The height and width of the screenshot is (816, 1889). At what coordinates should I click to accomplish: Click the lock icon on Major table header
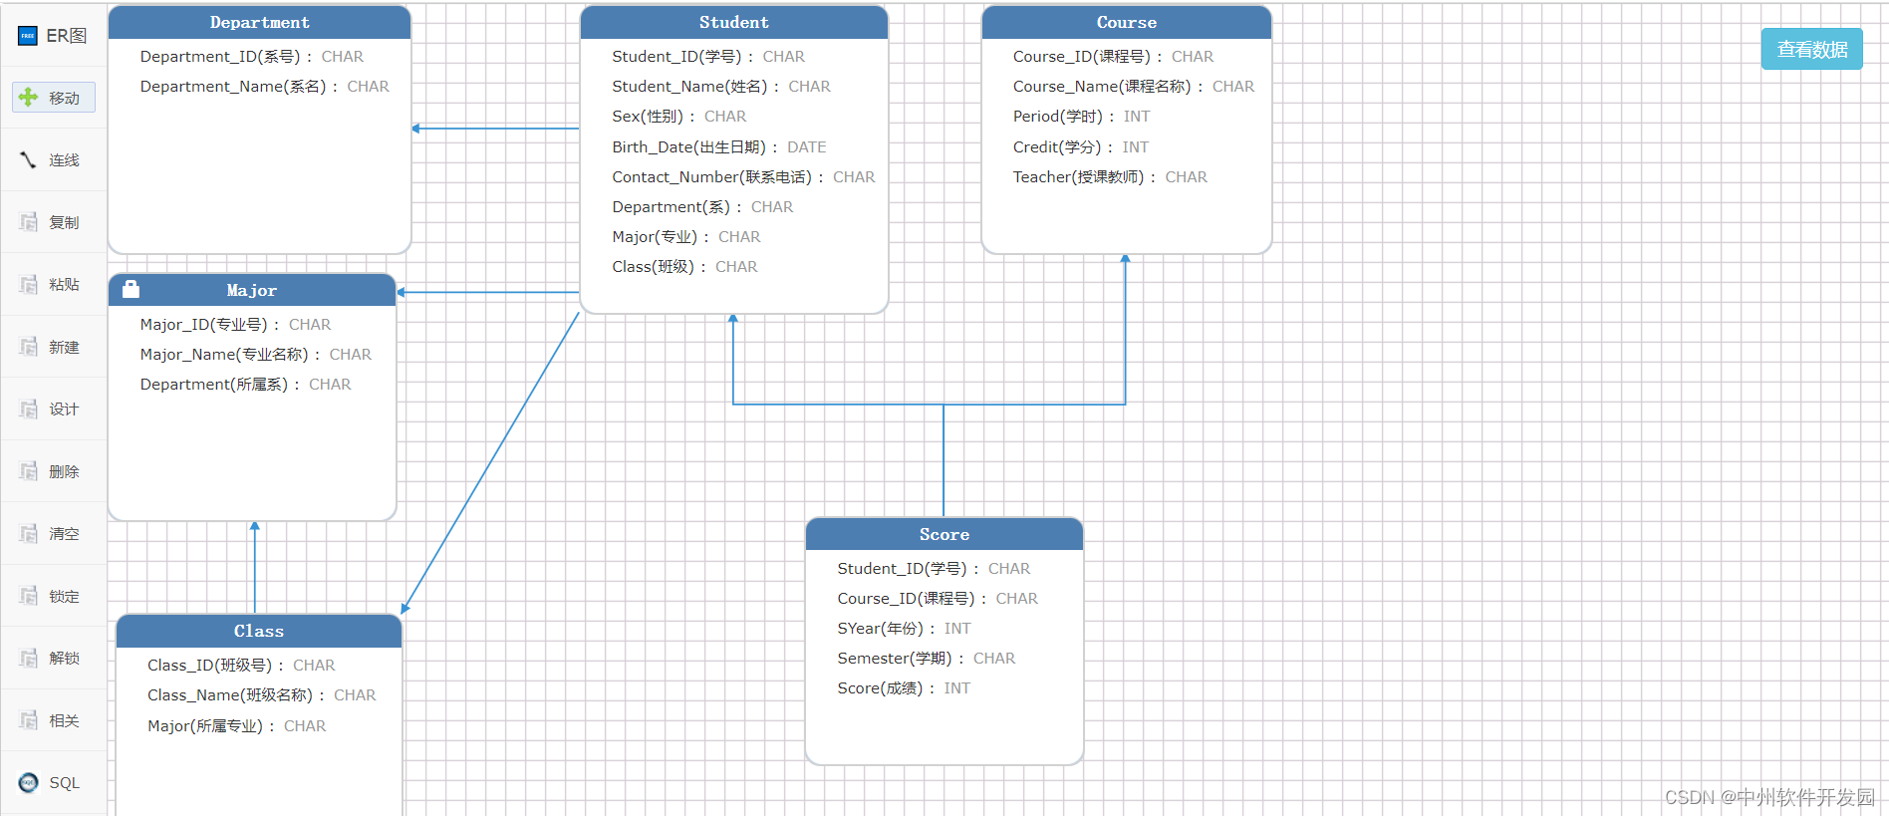[131, 290]
